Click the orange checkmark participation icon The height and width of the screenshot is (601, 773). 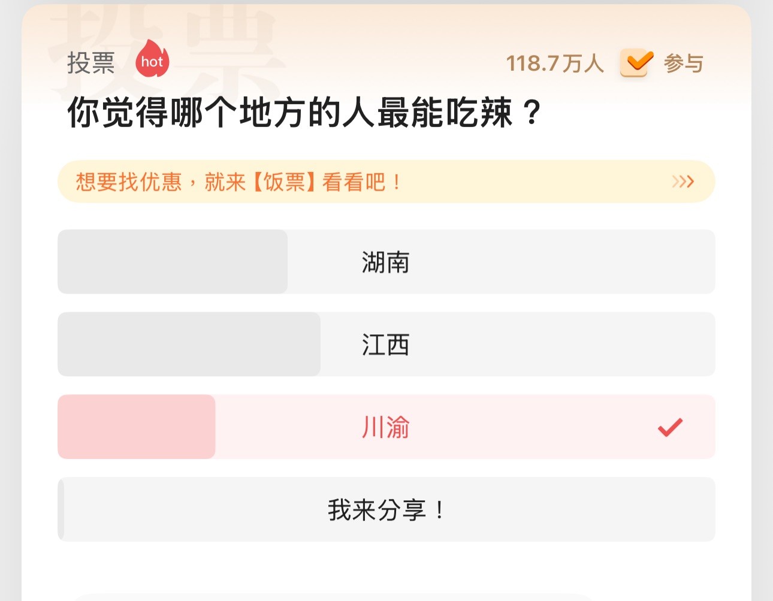point(636,62)
